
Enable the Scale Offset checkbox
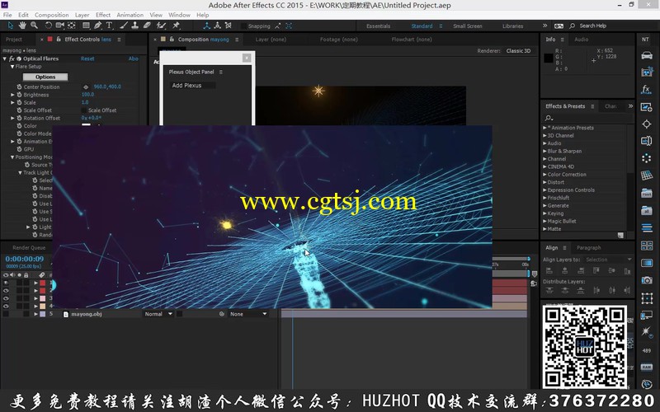click(x=84, y=110)
